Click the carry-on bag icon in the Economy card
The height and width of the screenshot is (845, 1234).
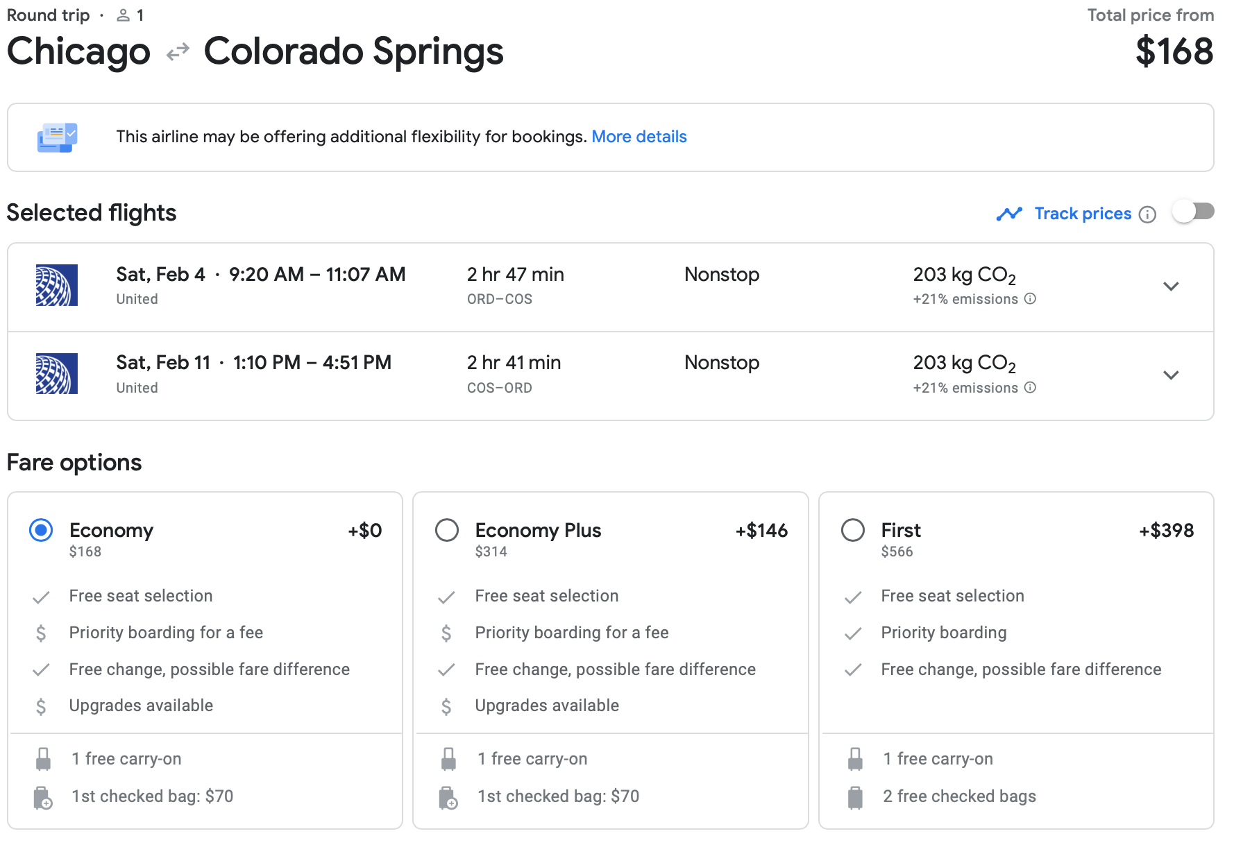point(44,758)
